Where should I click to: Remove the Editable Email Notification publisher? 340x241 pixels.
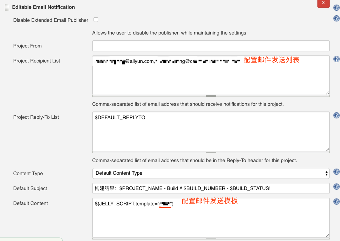[x=323, y=4]
